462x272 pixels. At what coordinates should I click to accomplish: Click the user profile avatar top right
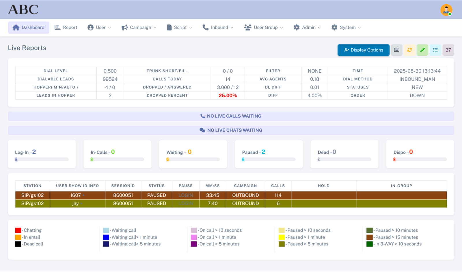446,10
